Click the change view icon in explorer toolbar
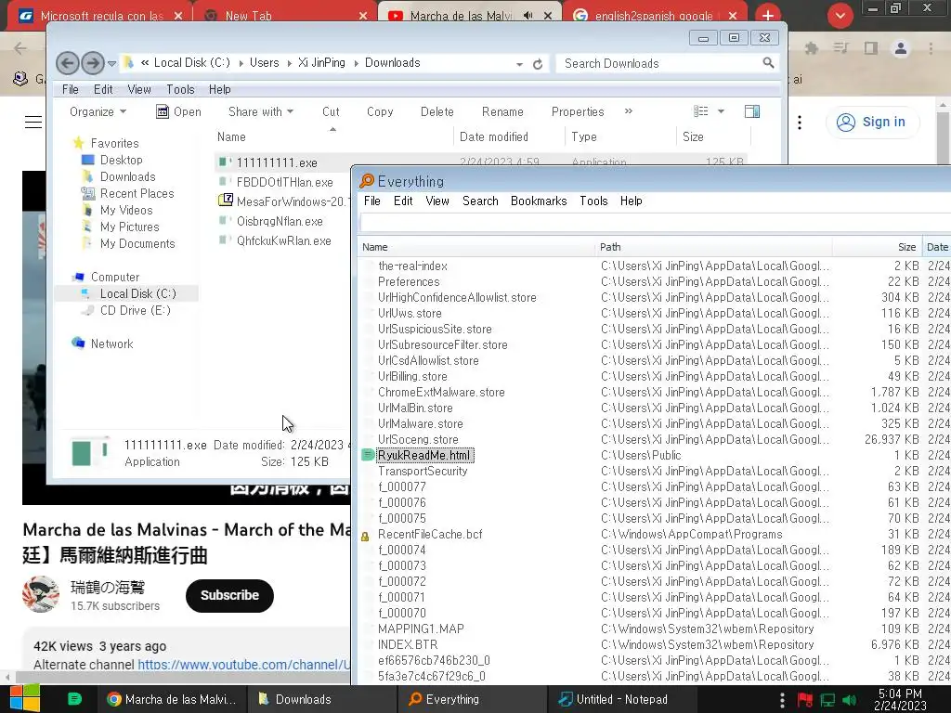Image resolution: width=951 pixels, height=713 pixels. [701, 111]
